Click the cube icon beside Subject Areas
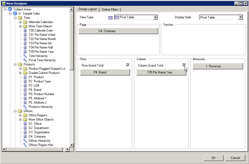Viewport: 249px width, 164px height. point(10,9)
